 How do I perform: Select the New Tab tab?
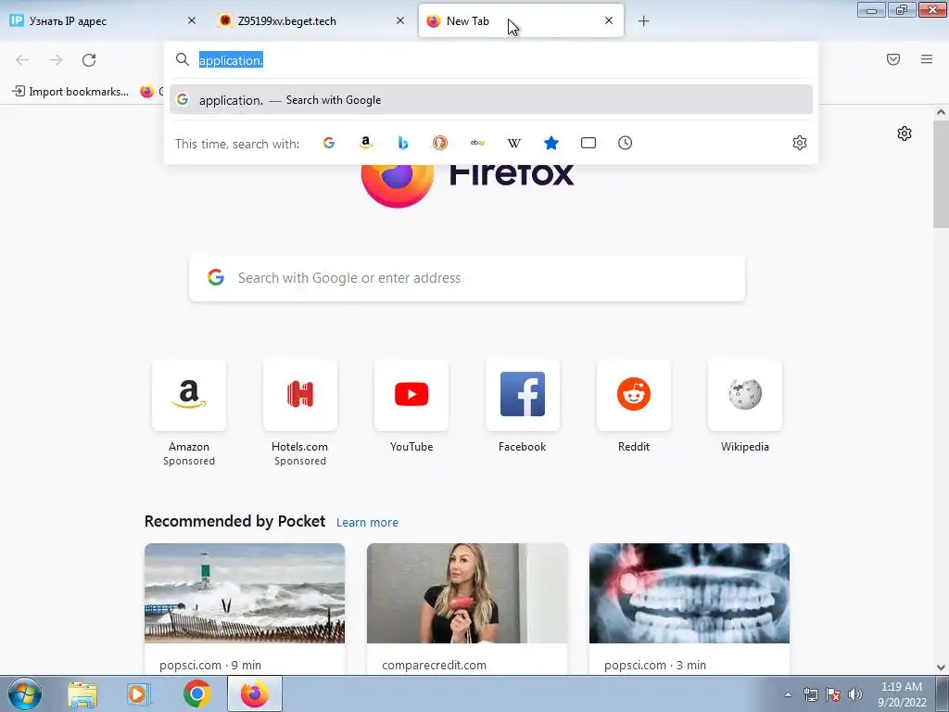(521, 21)
